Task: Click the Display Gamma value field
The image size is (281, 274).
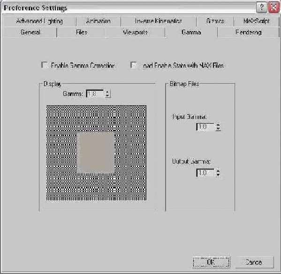Action: [95, 94]
